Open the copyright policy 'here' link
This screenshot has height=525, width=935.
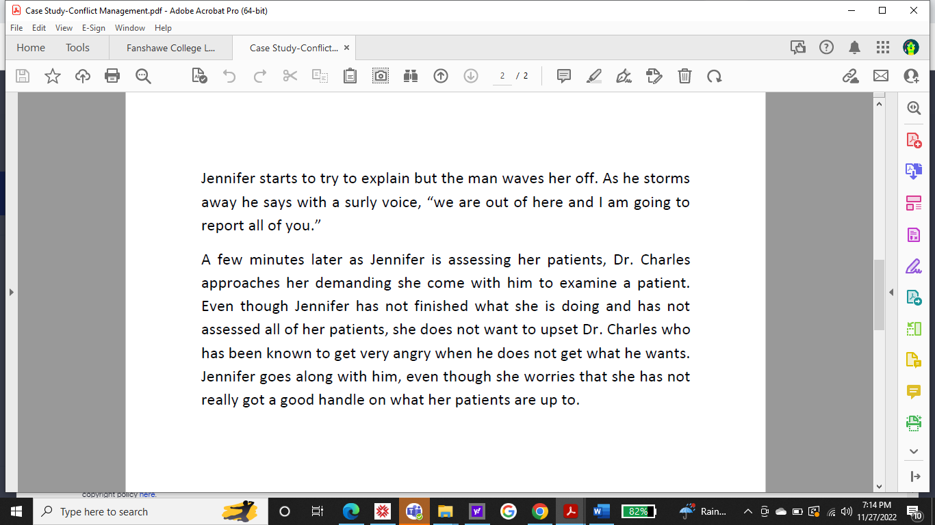coord(146,494)
